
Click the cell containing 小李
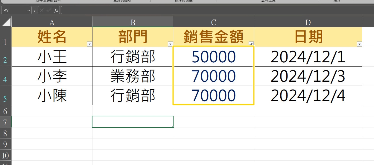tap(52, 76)
